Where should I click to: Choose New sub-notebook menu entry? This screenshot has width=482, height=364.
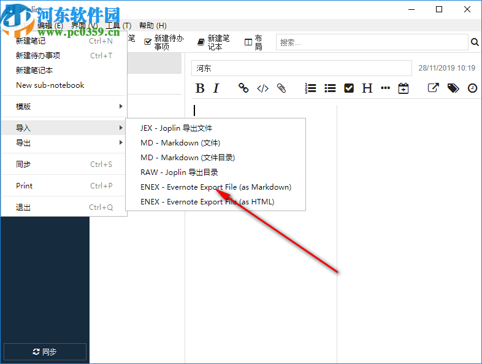pyautogui.click(x=64, y=85)
